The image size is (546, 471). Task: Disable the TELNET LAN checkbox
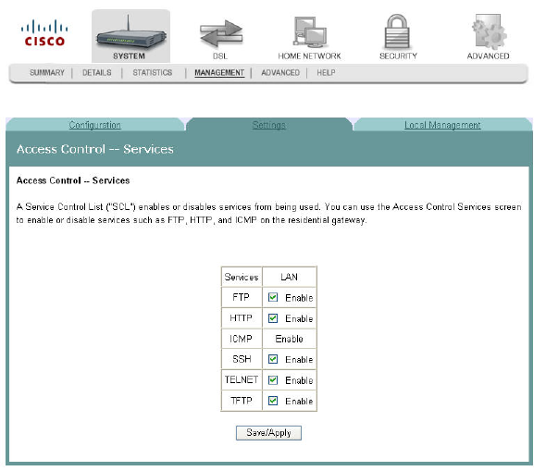pyautogui.click(x=273, y=380)
